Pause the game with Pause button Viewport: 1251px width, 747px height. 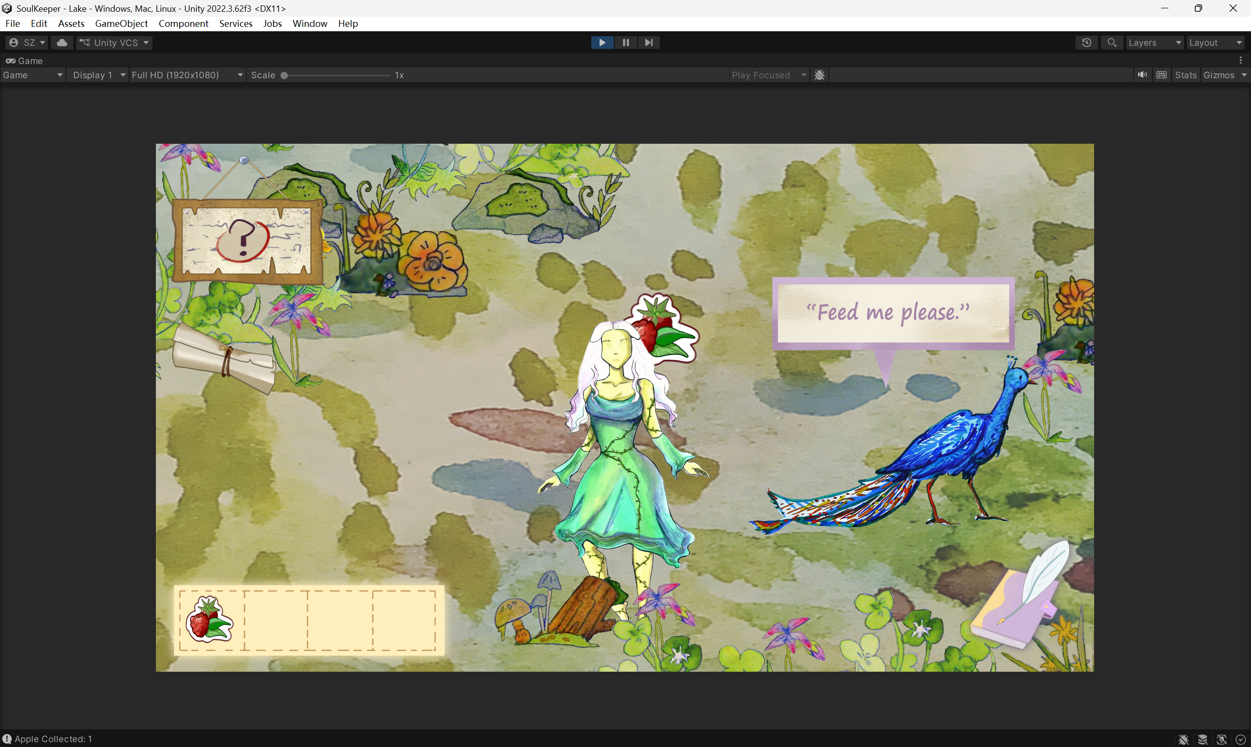(x=626, y=43)
